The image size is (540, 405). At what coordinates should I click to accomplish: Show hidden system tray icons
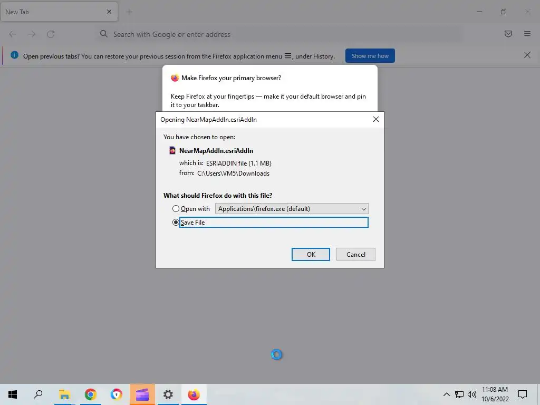coord(446,394)
